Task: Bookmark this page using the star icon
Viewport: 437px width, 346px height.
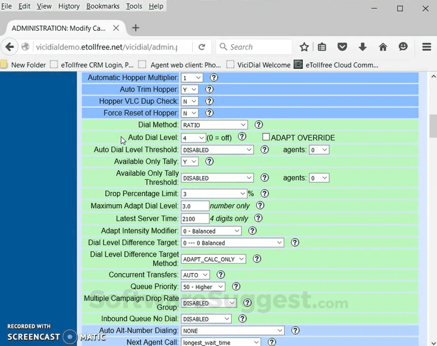Action: pyautogui.click(x=304, y=47)
